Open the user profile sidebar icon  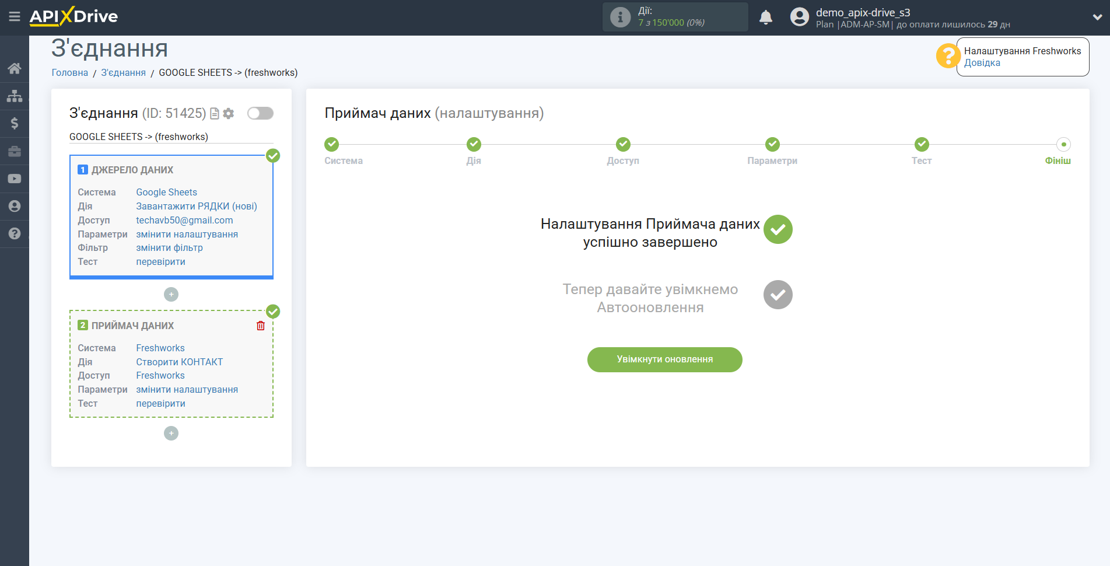(15, 206)
